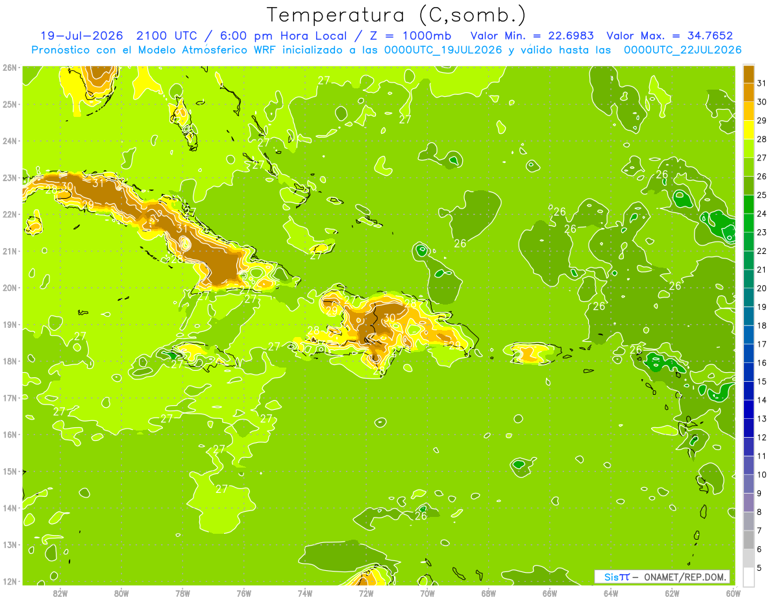Click the '25' label on the color scale

pyautogui.click(x=761, y=195)
